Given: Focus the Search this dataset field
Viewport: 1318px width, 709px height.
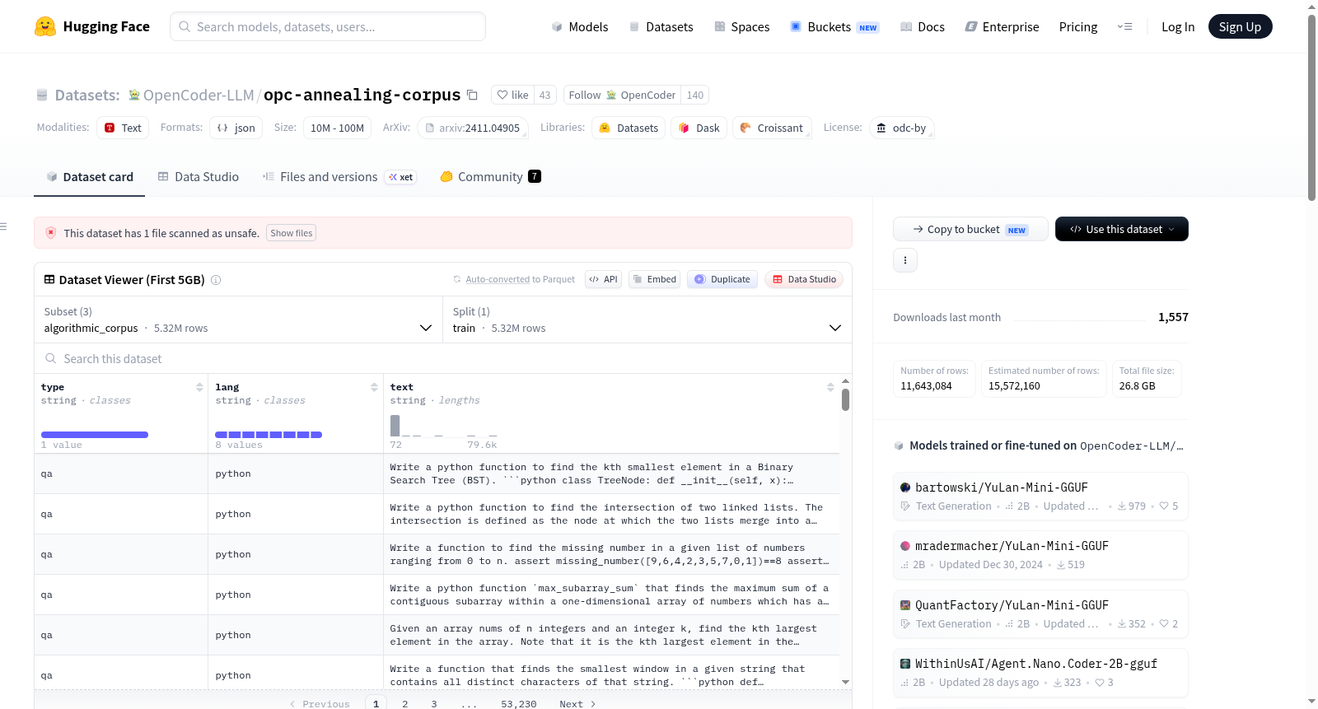Looking at the screenshot, I should [x=442, y=359].
